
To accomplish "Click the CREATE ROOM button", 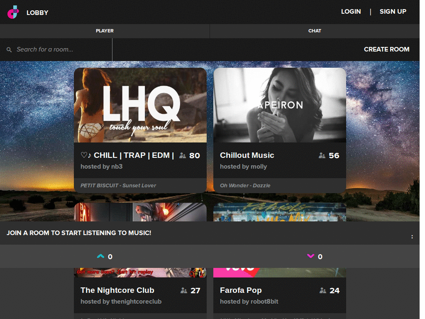I will pos(386,49).
